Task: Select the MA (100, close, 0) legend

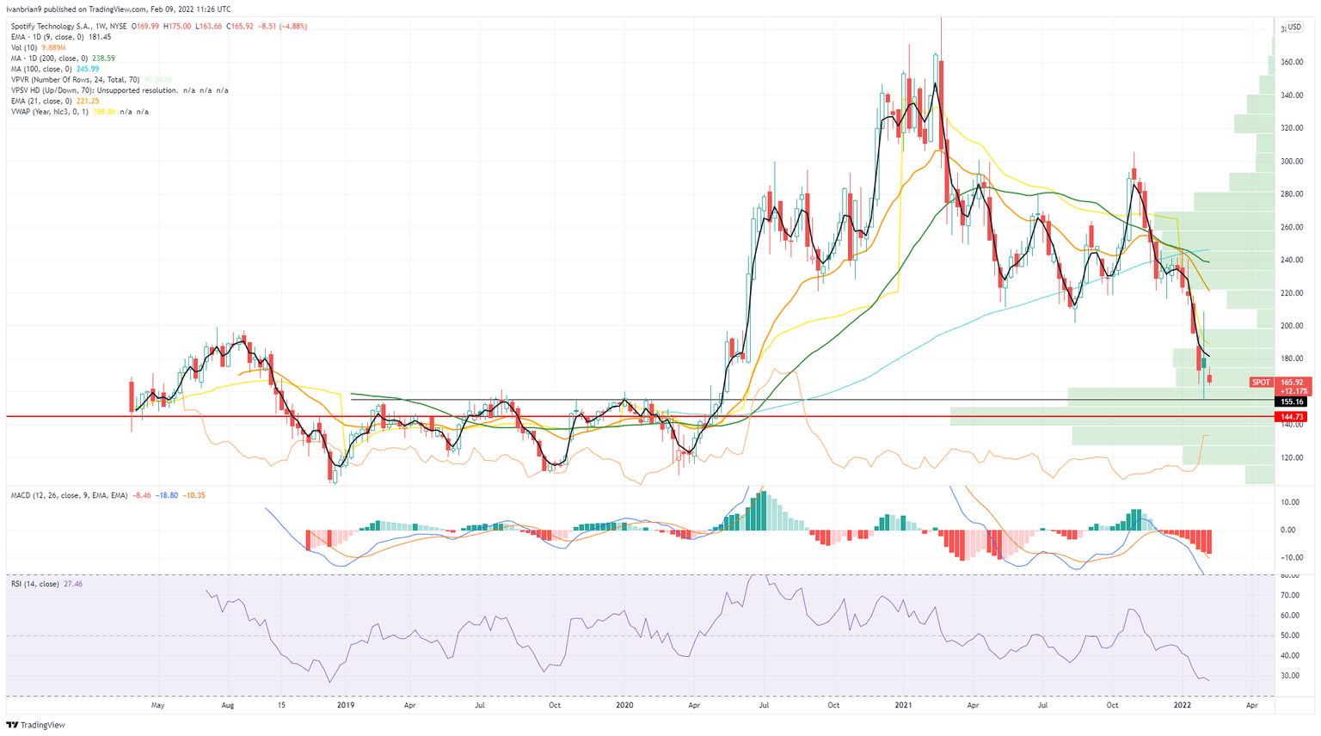Action: [41, 69]
